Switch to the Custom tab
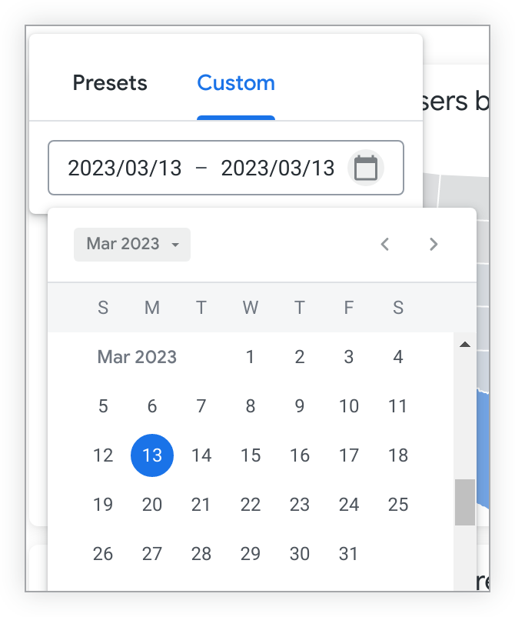Screen dimensions: 515x617 point(236,83)
